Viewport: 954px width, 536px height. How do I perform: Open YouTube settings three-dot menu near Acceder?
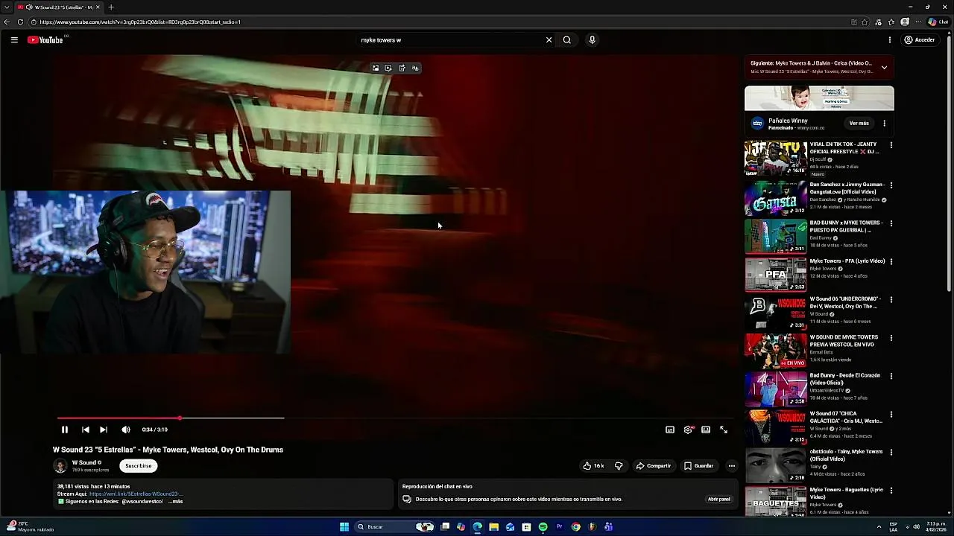coord(889,40)
